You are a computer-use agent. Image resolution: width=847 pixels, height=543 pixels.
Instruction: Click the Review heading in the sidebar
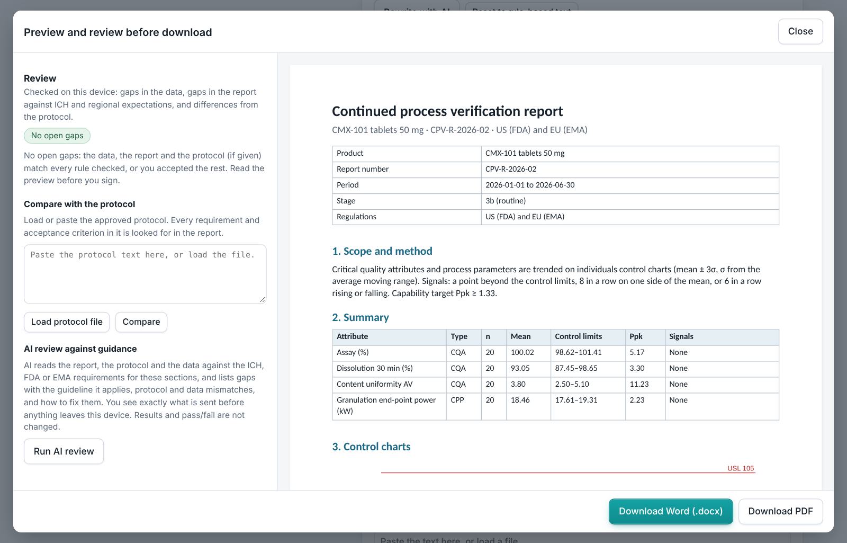pos(40,78)
